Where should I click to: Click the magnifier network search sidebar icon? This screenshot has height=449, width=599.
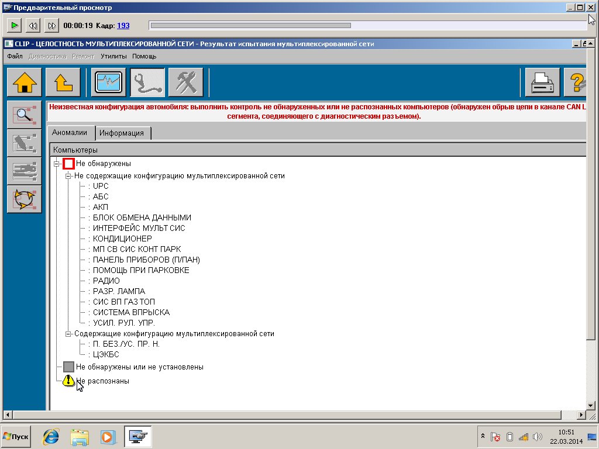point(25,115)
